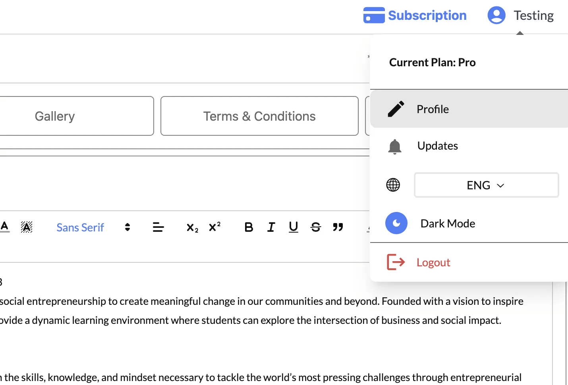Open the Sans Serif font dropdown
Screen dimensions: 568x385
80,227
